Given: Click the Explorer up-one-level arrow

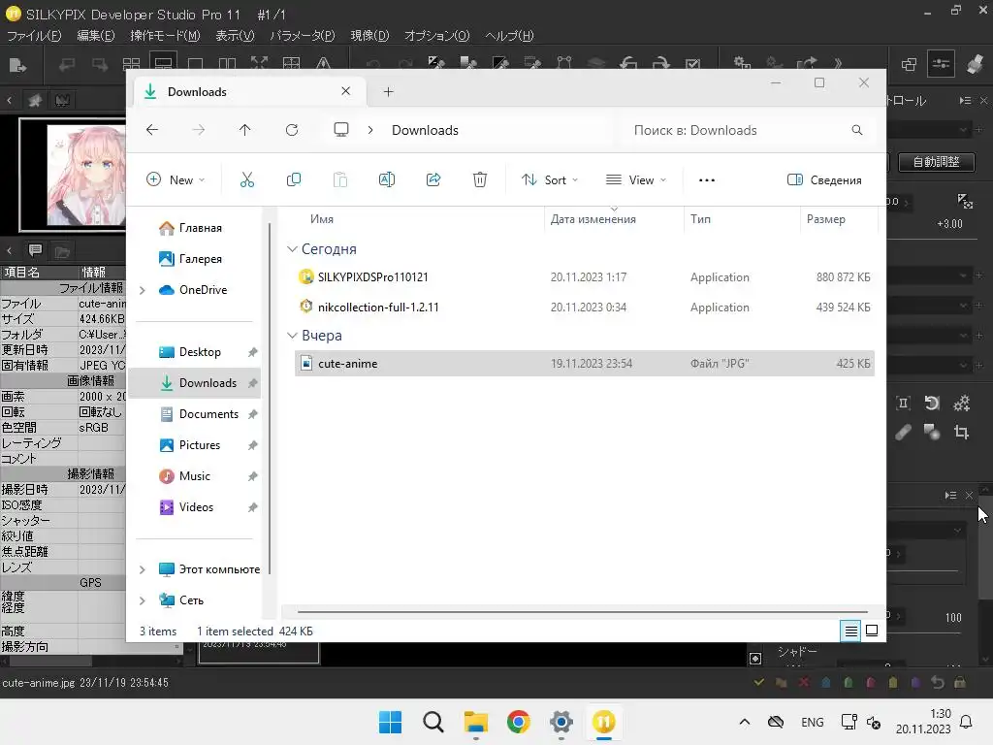Looking at the screenshot, I should pos(244,130).
